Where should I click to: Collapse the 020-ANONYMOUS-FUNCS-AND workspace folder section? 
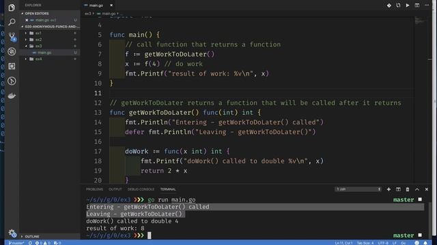tap(50, 27)
